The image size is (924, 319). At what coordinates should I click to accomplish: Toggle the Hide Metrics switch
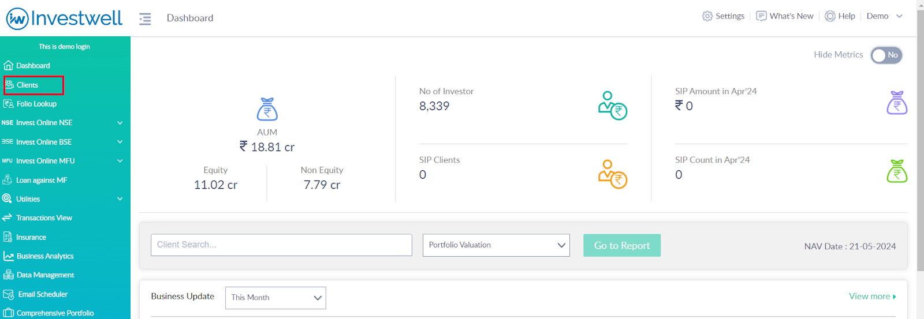tap(886, 55)
